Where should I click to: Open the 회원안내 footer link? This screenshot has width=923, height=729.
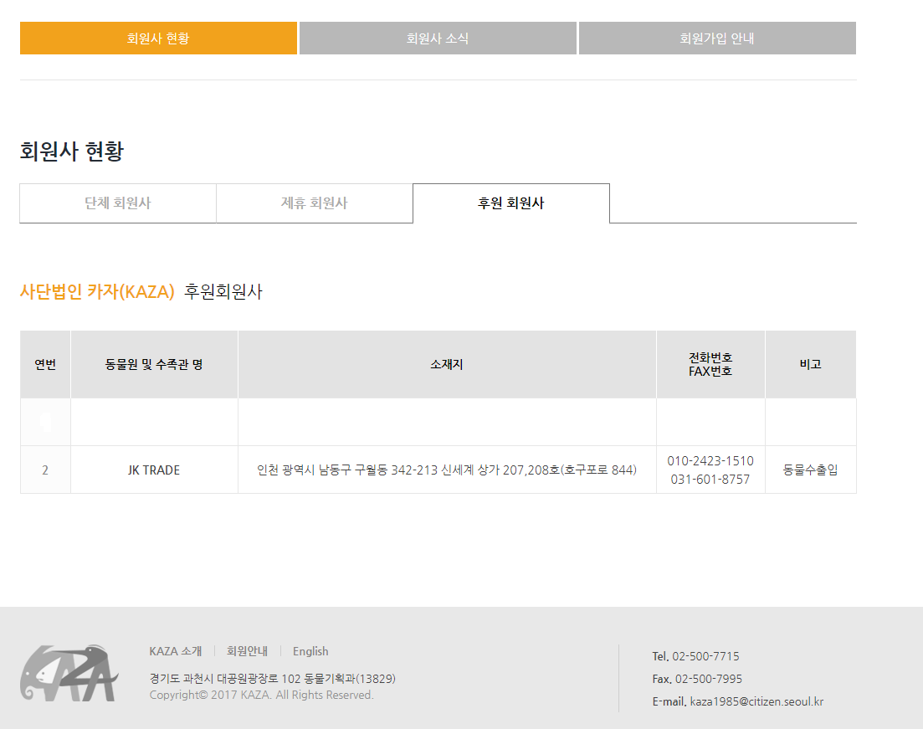coord(247,651)
